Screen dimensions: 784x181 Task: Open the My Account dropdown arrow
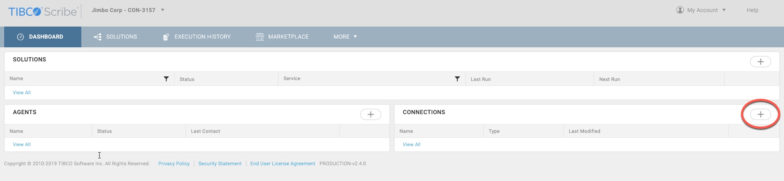724,10
